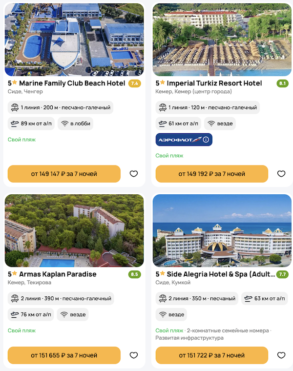The image size is (293, 371).
Task: Click beach icon on Side Alegria card
Action: tap(163, 298)
